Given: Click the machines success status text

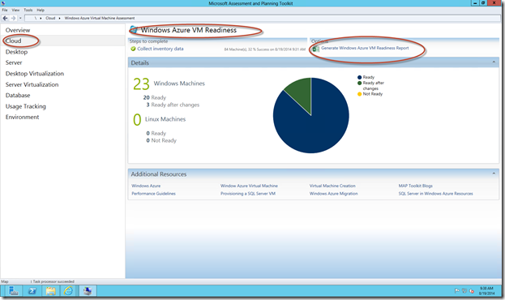Looking at the screenshot, I should point(265,49).
